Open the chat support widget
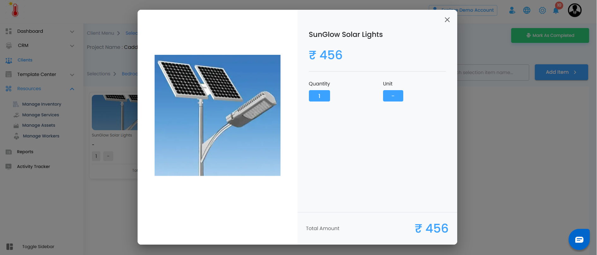 coord(579,240)
